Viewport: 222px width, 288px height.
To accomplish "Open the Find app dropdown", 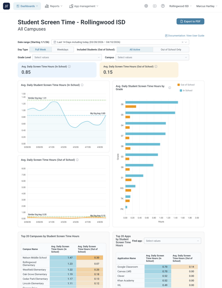I will point(172,241).
